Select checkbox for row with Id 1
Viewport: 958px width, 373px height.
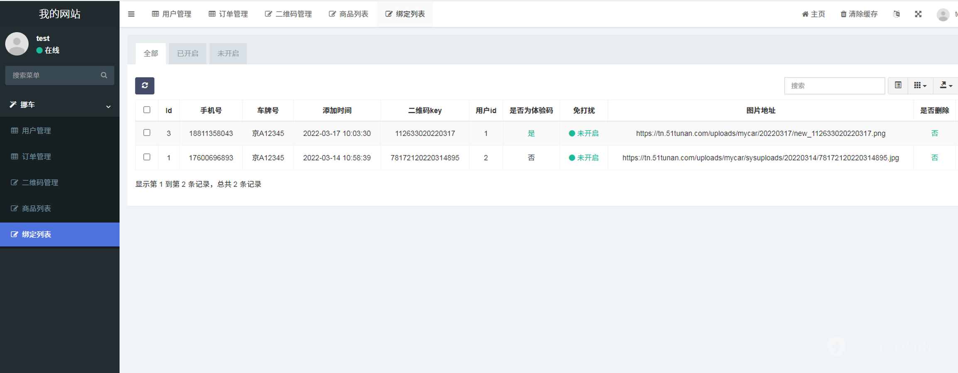point(147,157)
